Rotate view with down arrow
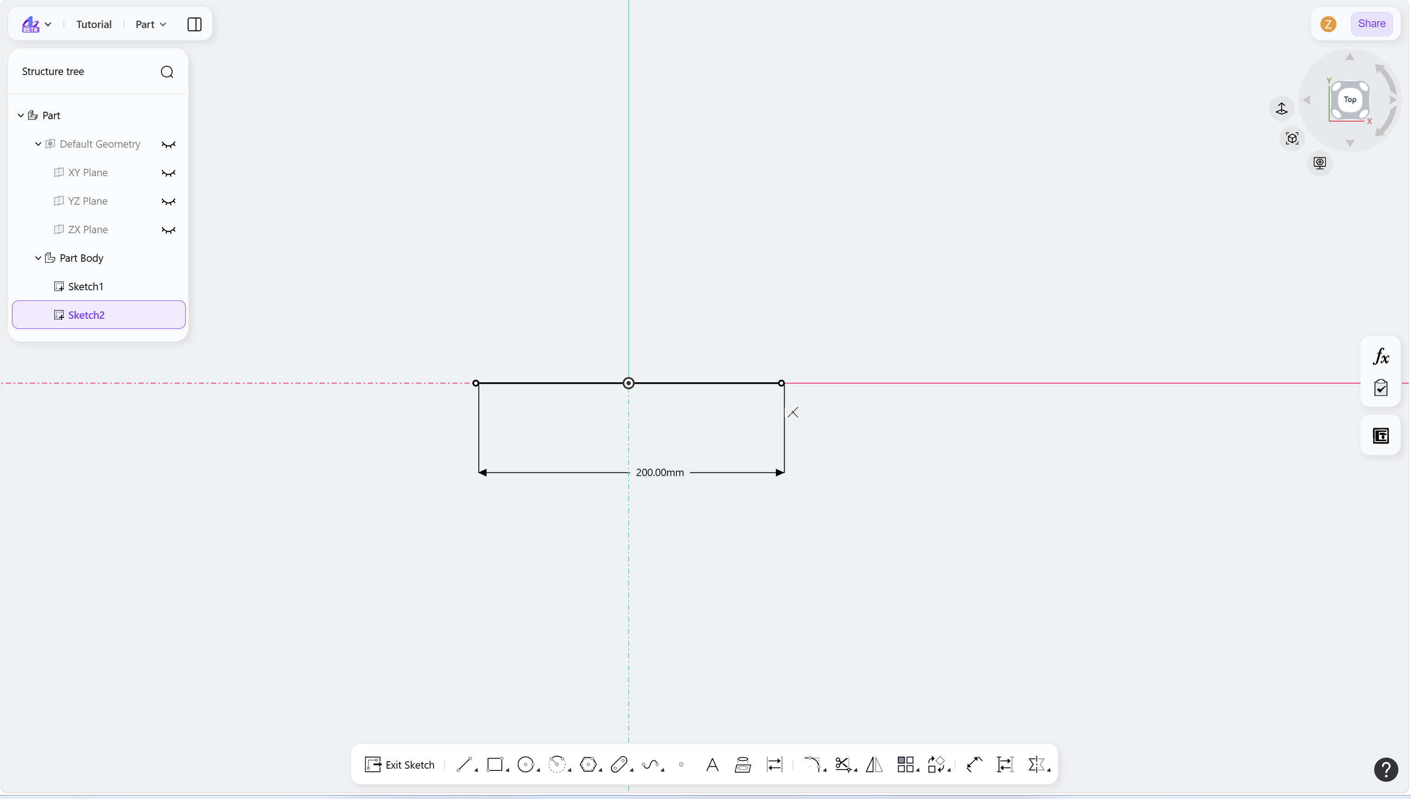The height and width of the screenshot is (799, 1411). pyautogui.click(x=1349, y=143)
